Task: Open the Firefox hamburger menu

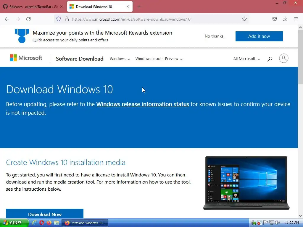Action: [x=296, y=19]
